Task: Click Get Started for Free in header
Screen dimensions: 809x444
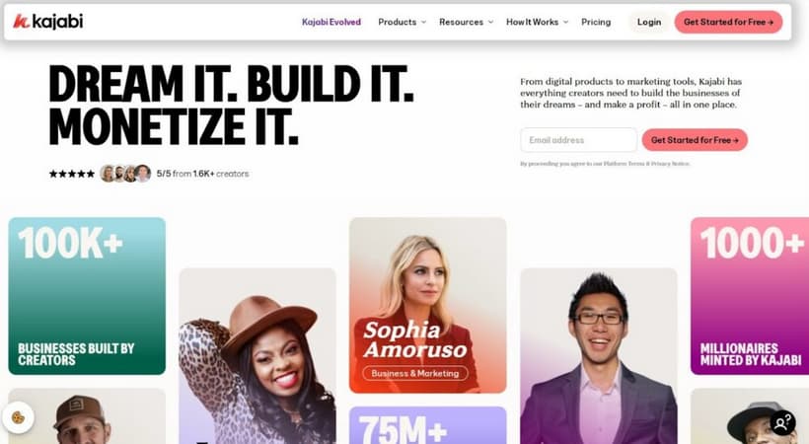Action: [728, 22]
